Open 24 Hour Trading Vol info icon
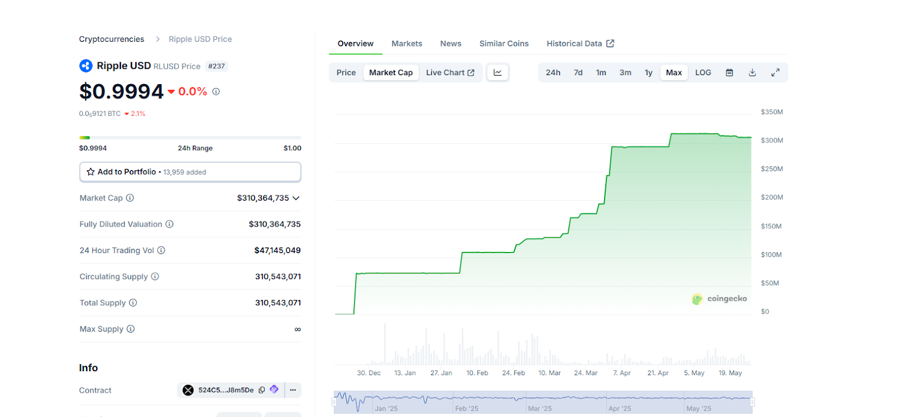Image resolution: width=905 pixels, height=417 pixels. pyautogui.click(x=161, y=250)
